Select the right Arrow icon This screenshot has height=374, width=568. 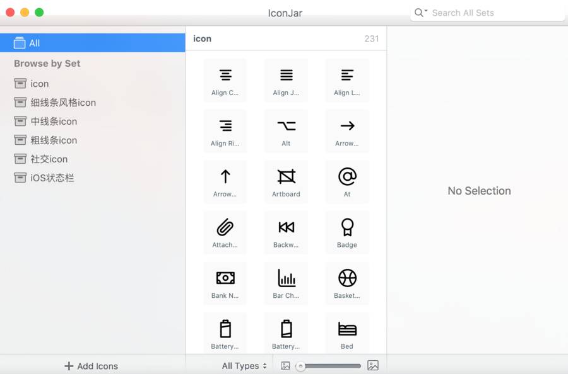coord(347,131)
